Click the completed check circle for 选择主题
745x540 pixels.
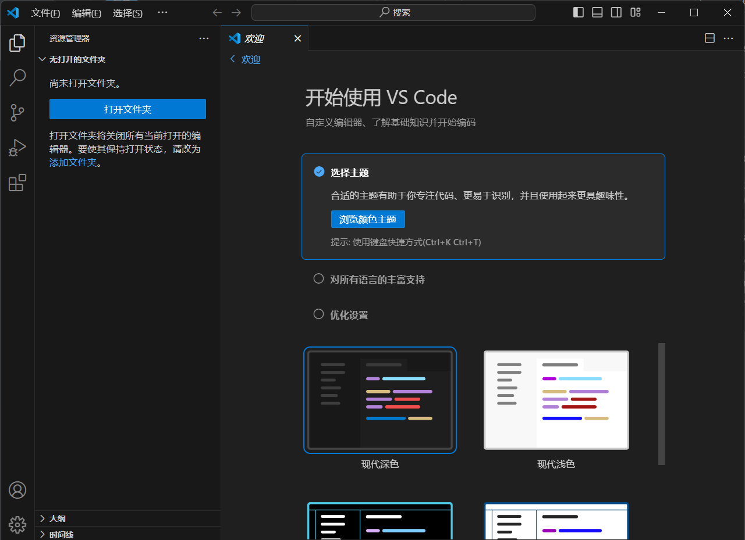pyautogui.click(x=319, y=171)
